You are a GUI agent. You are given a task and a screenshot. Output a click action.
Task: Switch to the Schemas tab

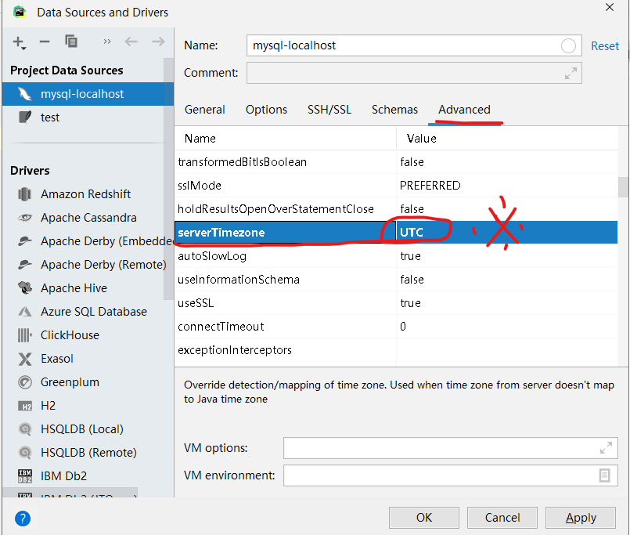click(x=394, y=110)
